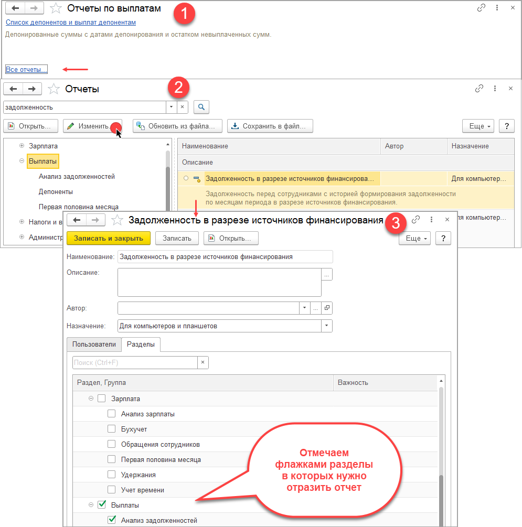Click the sections list vertical scrollbar
The height and width of the screenshot is (527, 522).
[442, 446]
